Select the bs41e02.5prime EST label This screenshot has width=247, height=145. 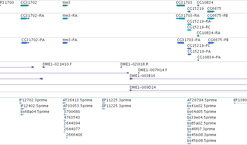(x=201, y=106)
